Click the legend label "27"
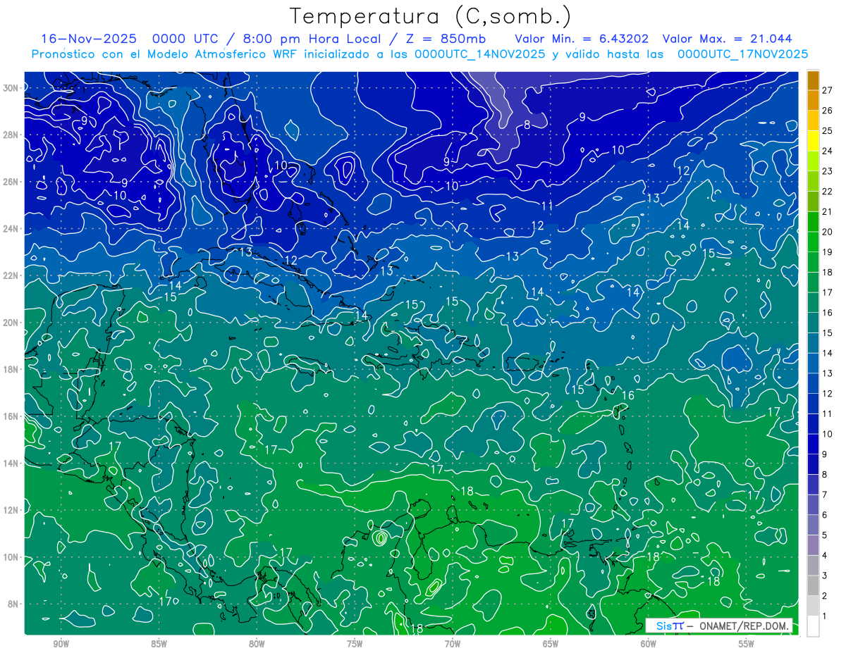Image resolution: width=846 pixels, height=653 pixels. pyautogui.click(x=827, y=90)
